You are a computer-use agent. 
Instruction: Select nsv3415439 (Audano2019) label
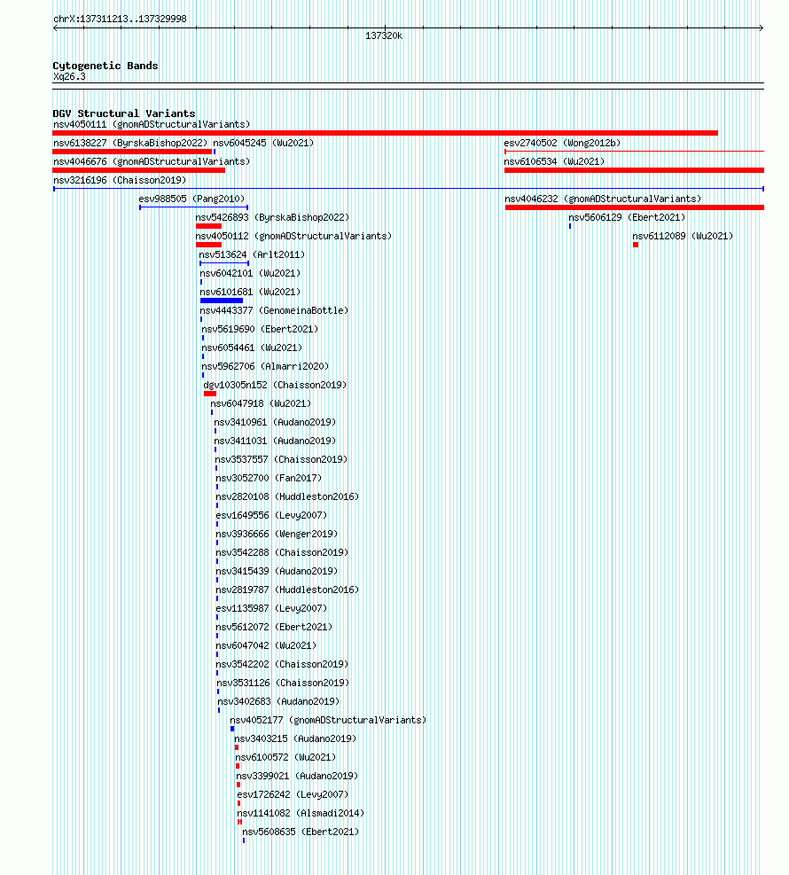[x=277, y=571]
